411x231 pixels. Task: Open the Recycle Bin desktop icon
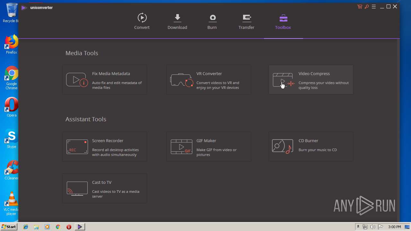click(x=12, y=13)
